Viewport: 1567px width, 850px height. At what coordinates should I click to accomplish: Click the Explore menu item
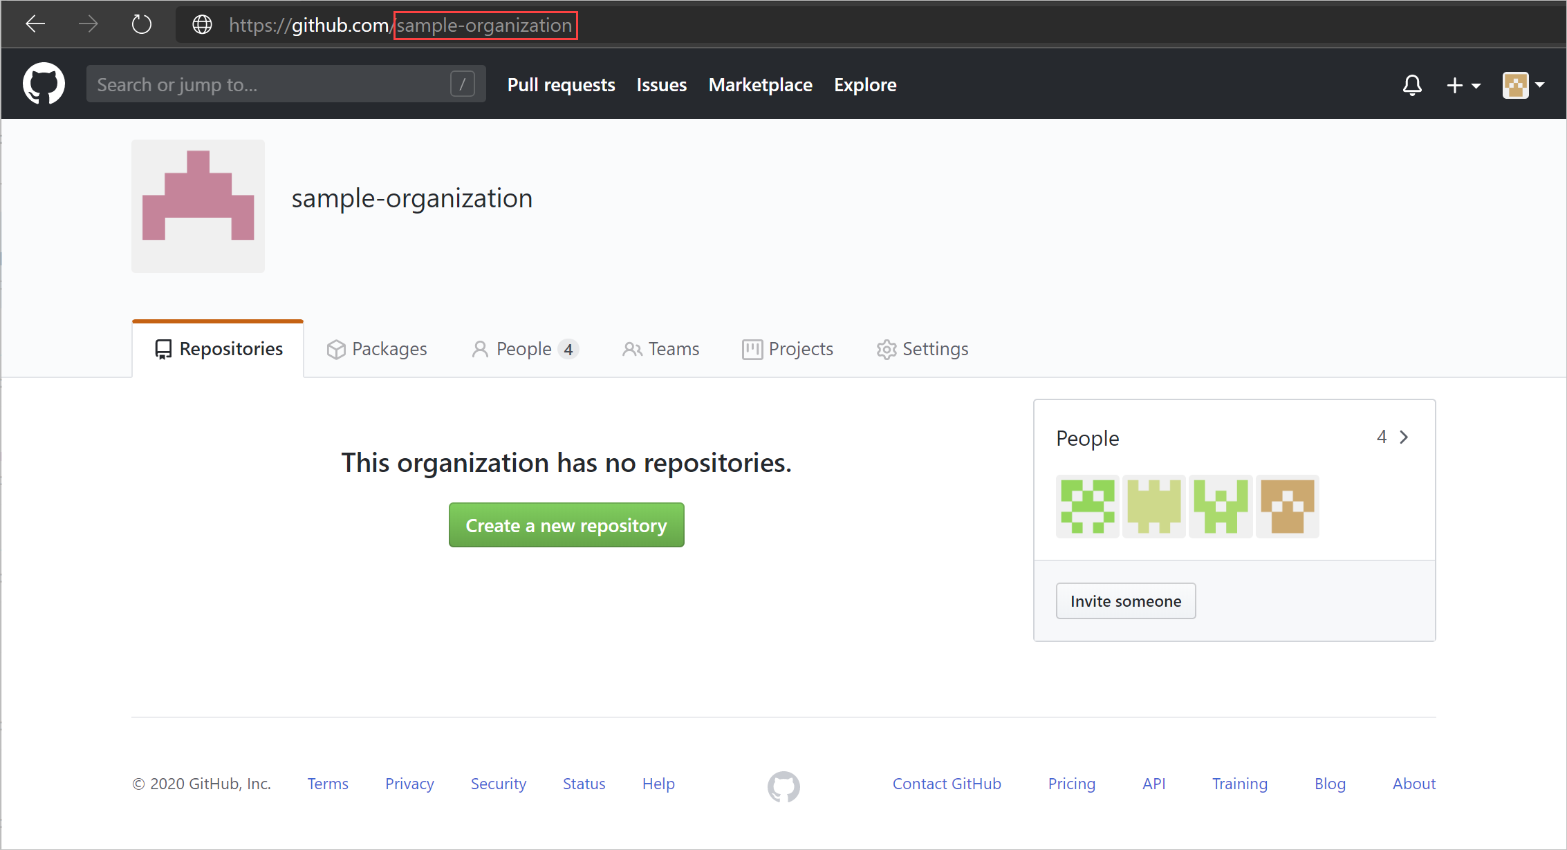pos(863,85)
